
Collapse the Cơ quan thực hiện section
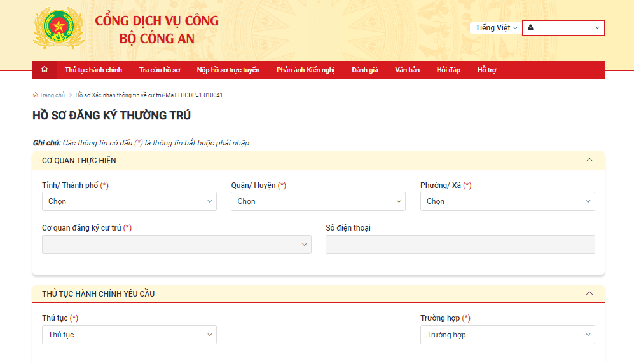pos(589,160)
